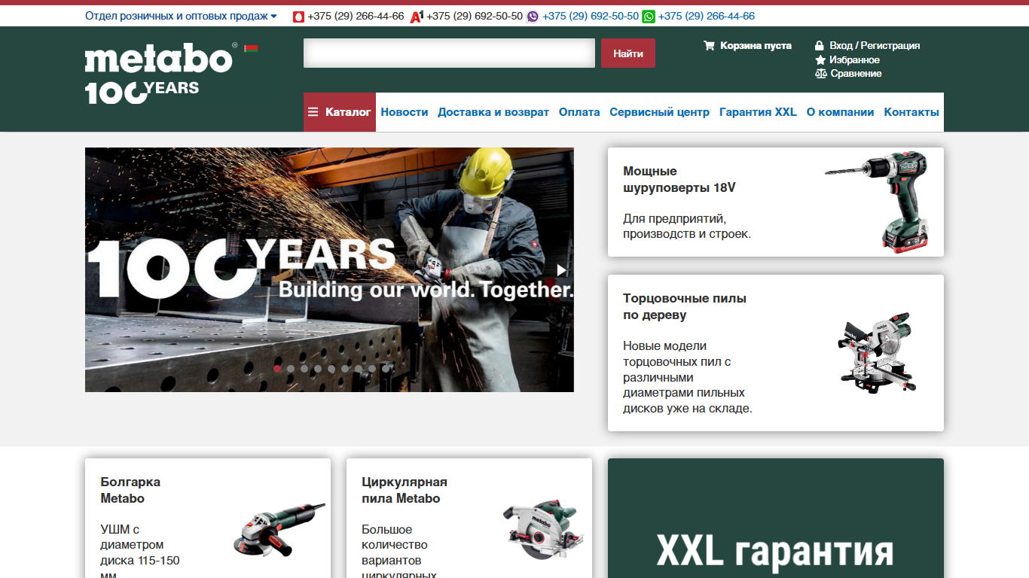
Task: Open Болгарка Metabo card title
Action: [x=130, y=490]
